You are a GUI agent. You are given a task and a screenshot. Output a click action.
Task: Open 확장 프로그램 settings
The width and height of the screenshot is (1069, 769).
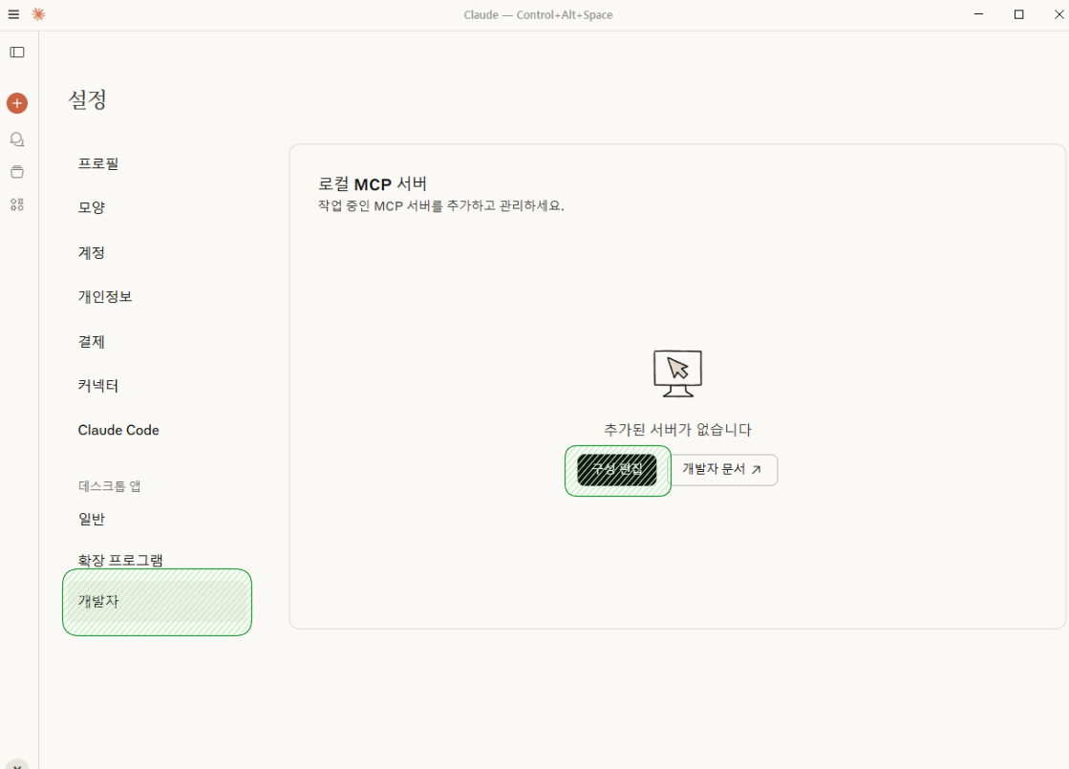tap(120, 561)
